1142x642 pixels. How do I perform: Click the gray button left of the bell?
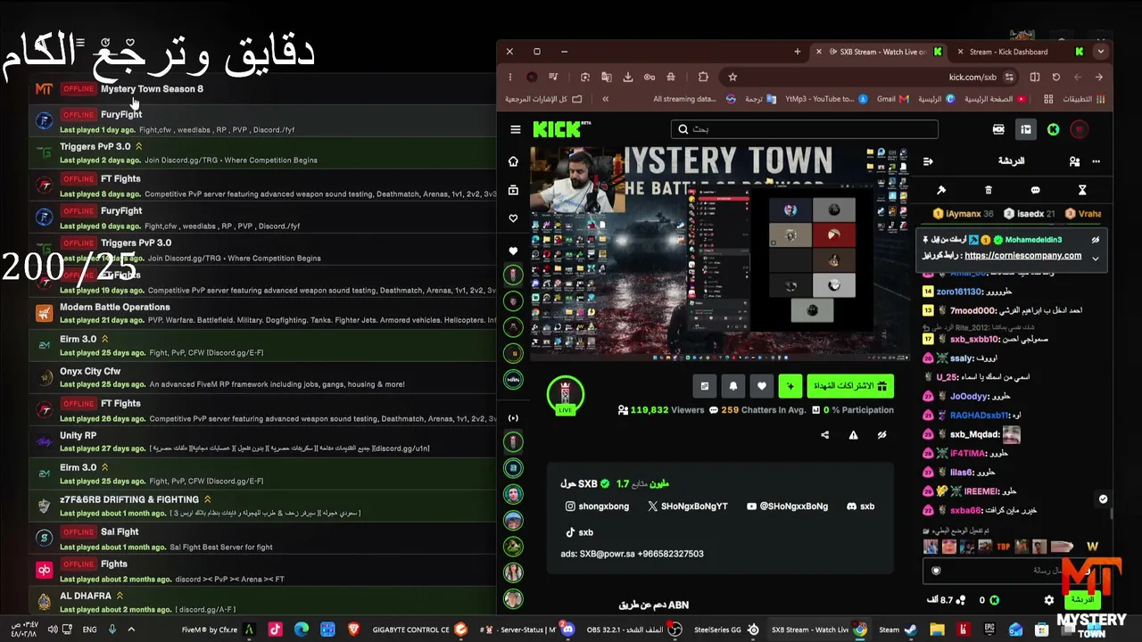click(705, 386)
